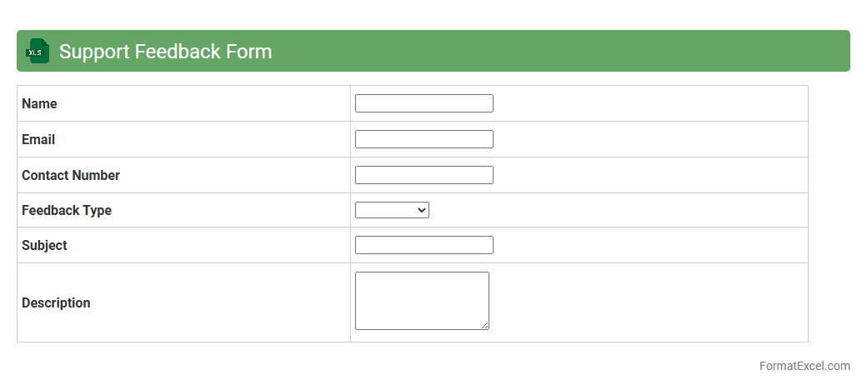Grab the Description textarea resize handle
Image resolution: width=867 pixels, height=390 pixels.
tap(484, 325)
